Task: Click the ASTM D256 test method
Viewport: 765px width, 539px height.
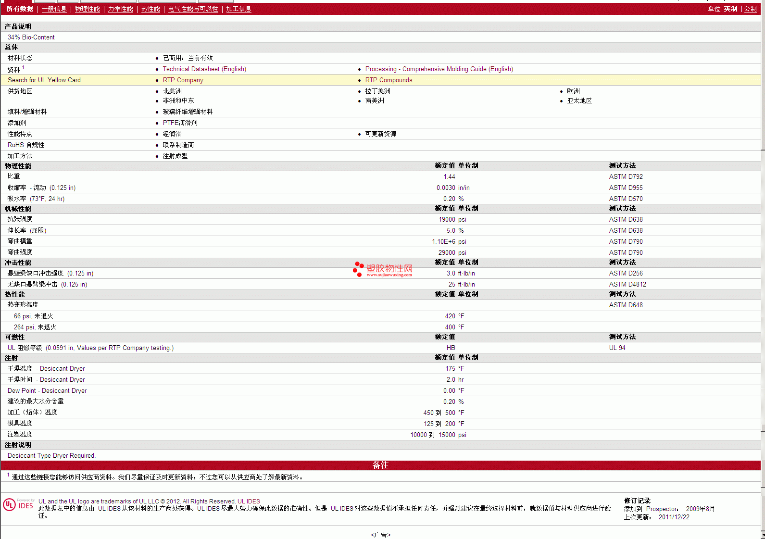Action: click(626, 274)
